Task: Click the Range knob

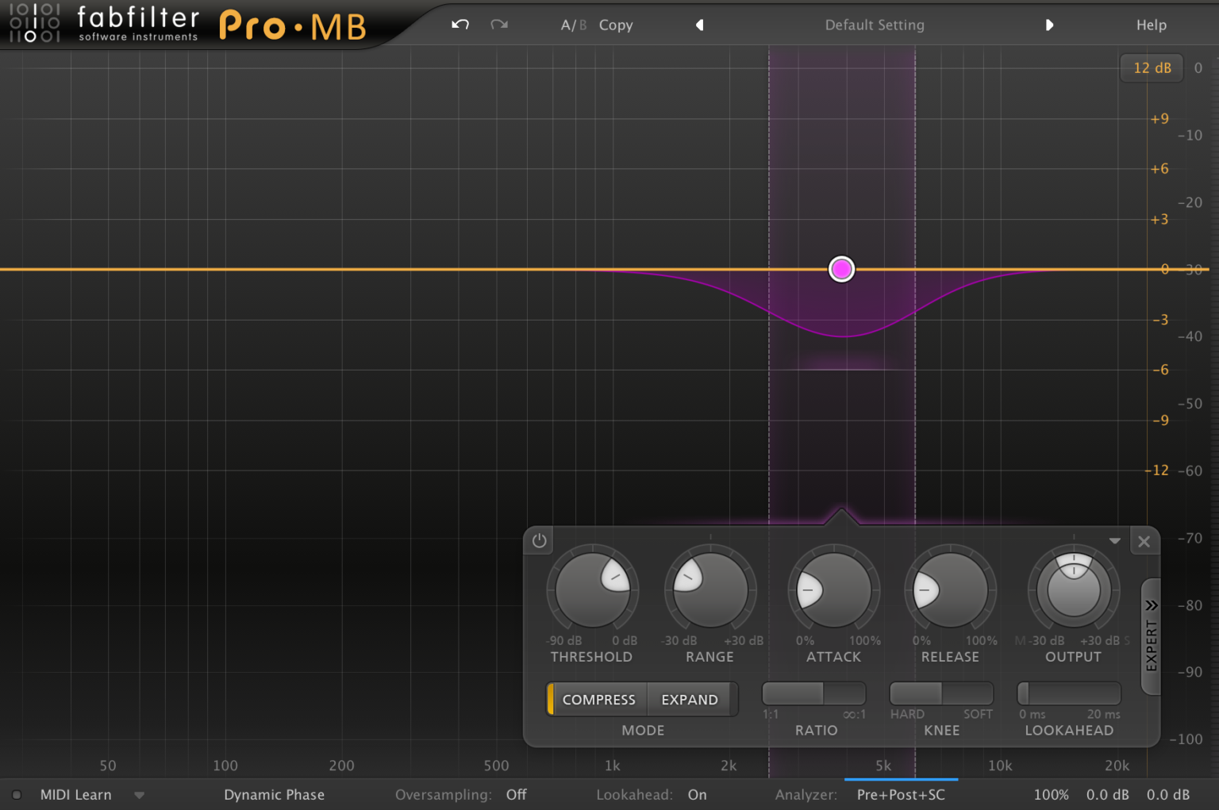Action: (709, 590)
